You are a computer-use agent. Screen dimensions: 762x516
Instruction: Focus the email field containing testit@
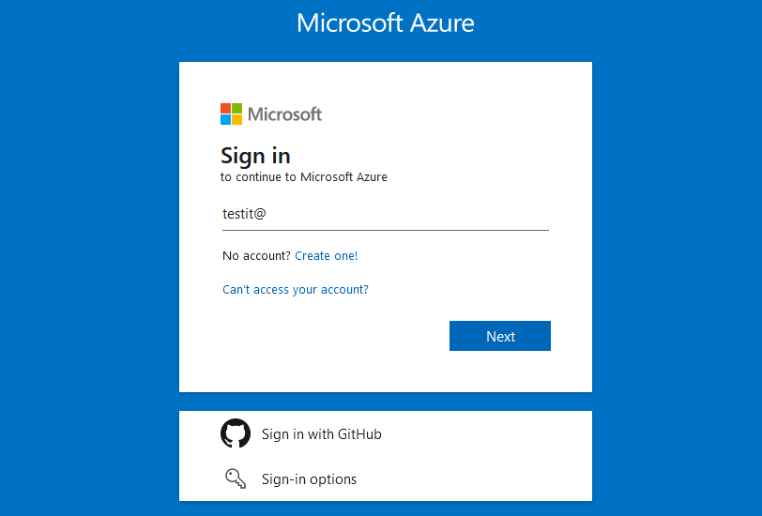click(385, 214)
